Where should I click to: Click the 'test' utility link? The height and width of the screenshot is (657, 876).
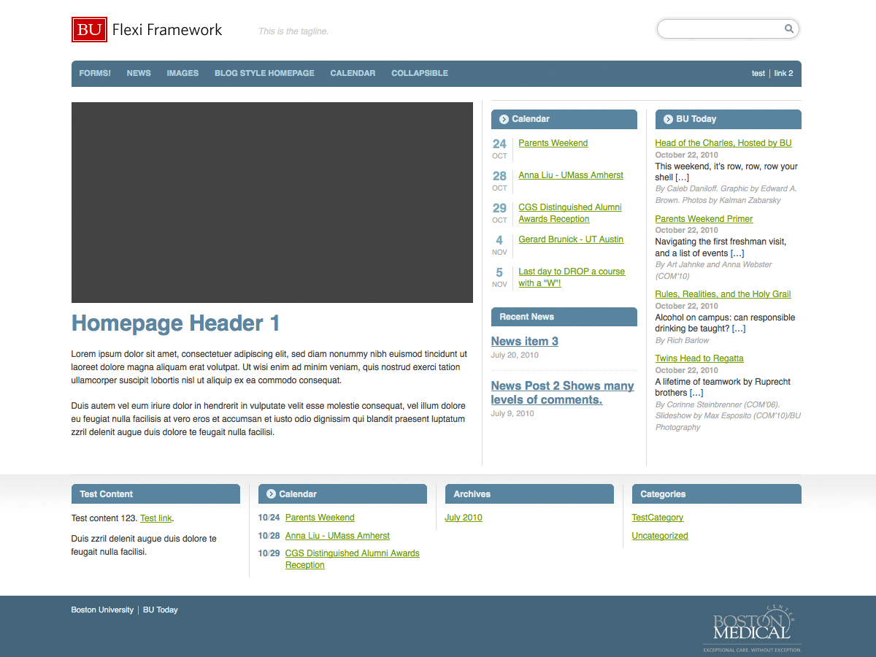click(x=758, y=73)
